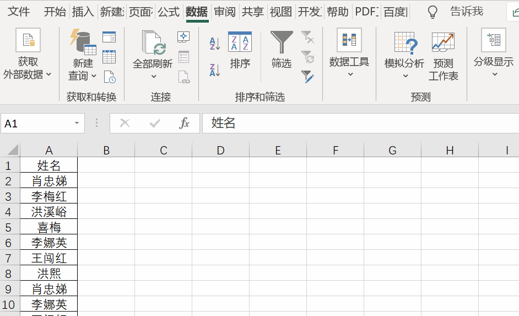Image resolution: width=519 pixels, height=316 pixels.
Task: Expand the 全部刷新 dropdown arrow
Action: 154,77
